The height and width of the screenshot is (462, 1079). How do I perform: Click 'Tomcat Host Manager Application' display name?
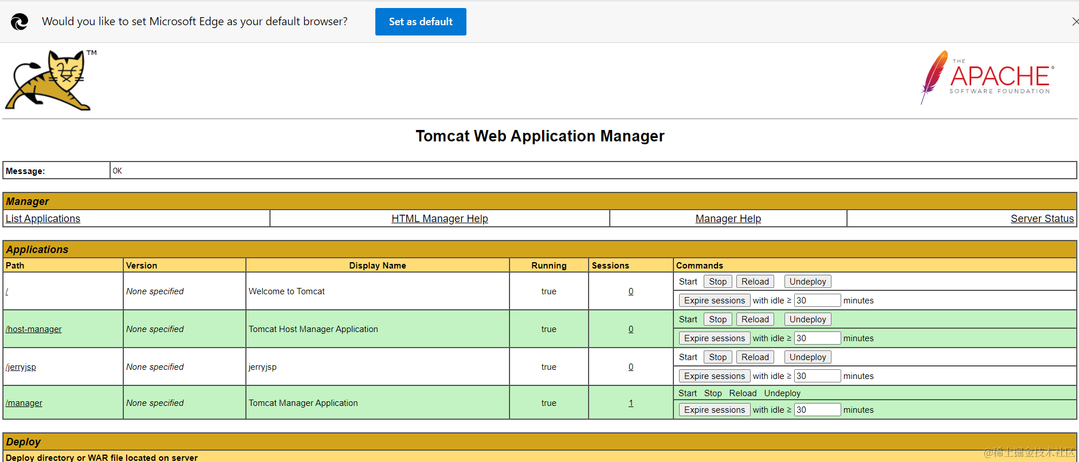tap(313, 329)
